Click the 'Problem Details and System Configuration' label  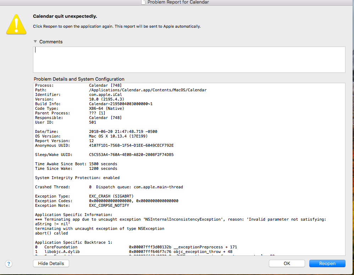click(x=79, y=79)
